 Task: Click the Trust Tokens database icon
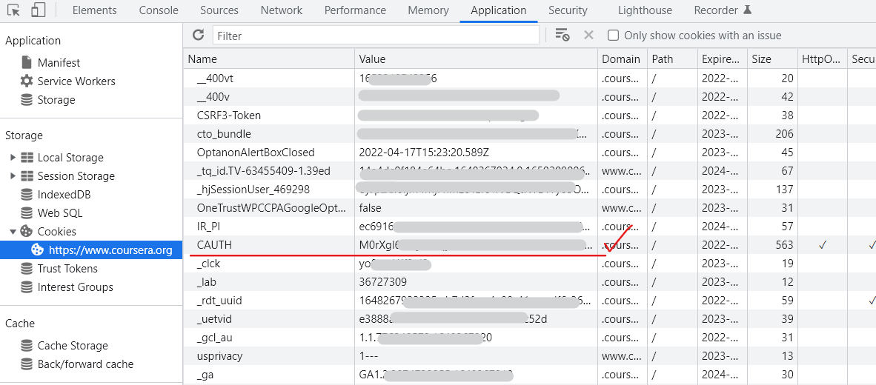click(26, 268)
